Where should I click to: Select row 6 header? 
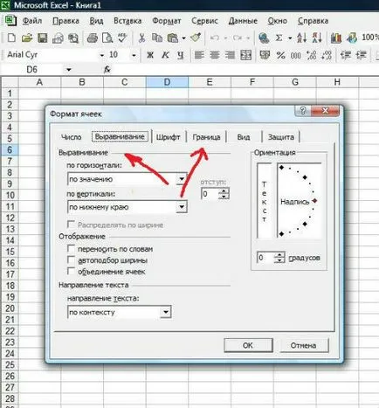(10, 149)
